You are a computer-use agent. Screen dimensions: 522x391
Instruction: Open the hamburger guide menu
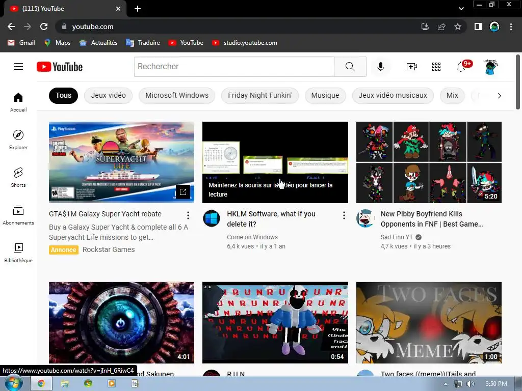(x=18, y=67)
